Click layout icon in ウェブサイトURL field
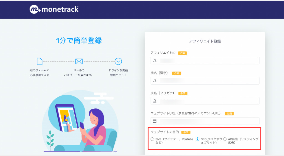284x156 pixels. click(155, 121)
